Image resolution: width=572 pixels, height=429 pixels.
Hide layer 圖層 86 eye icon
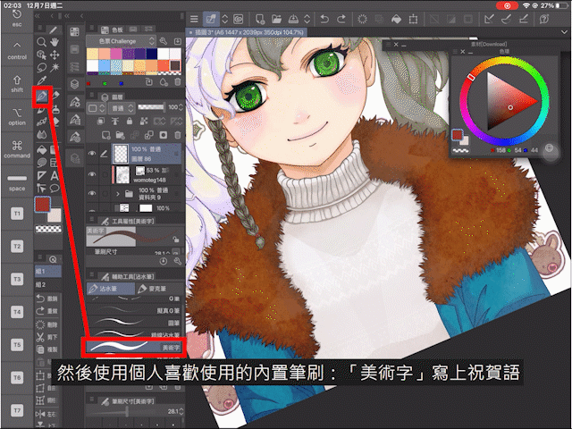92,154
